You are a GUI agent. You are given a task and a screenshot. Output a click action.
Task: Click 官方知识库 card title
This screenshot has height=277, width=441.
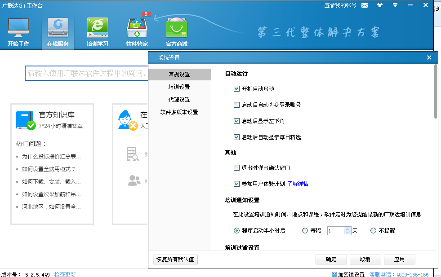[x=57, y=115]
